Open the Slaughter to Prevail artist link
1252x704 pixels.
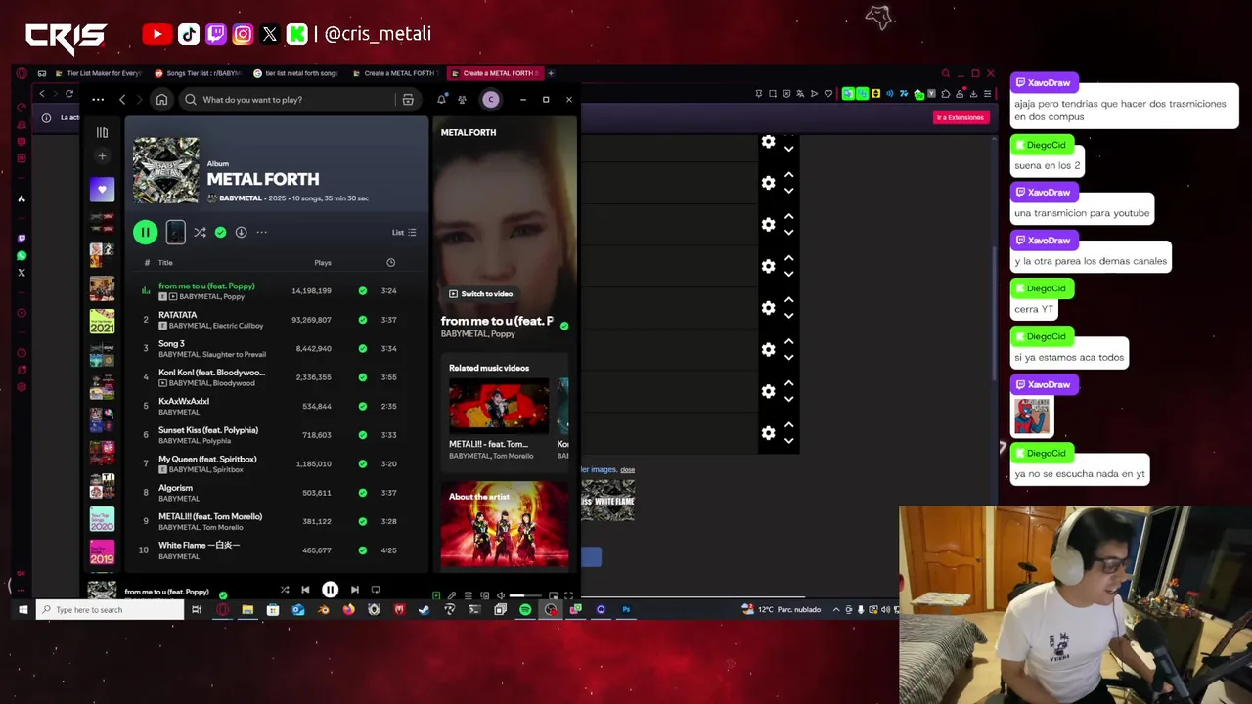[233, 354]
